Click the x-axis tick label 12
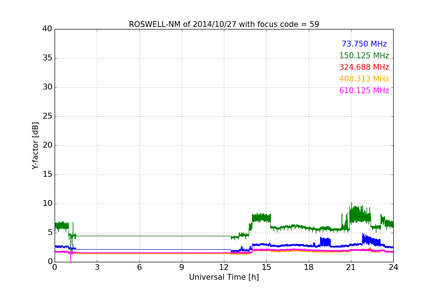This screenshot has height=291, width=437. [224, 267]
